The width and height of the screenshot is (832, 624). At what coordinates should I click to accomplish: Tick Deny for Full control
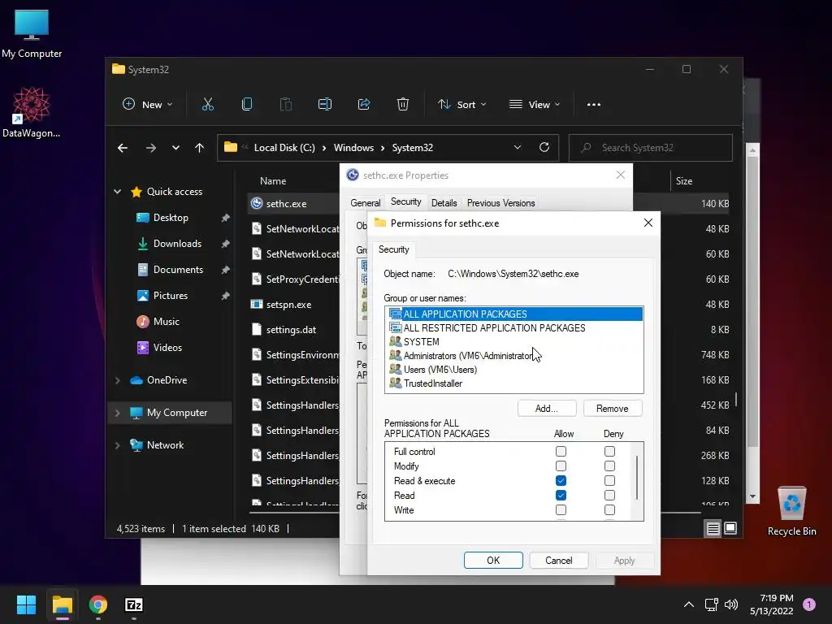click(609, 452)
